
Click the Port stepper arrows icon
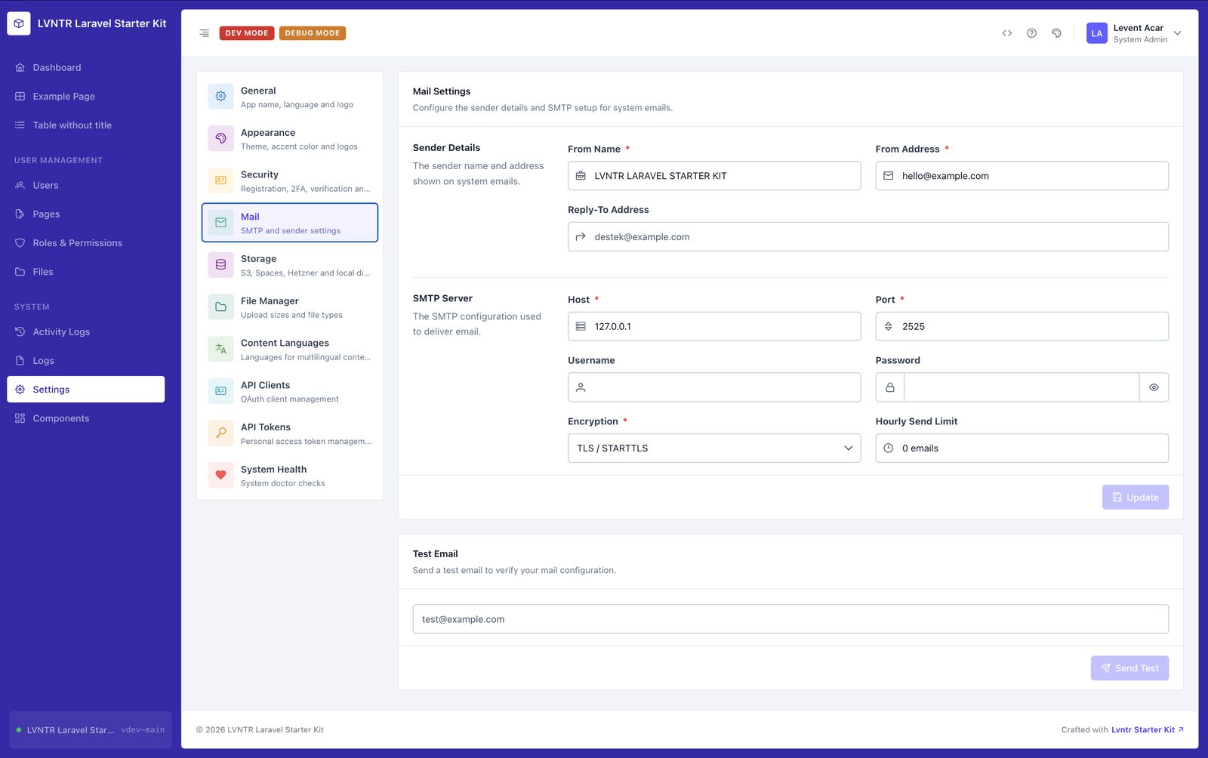(x=888, y=326)
